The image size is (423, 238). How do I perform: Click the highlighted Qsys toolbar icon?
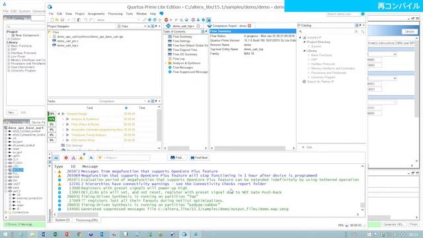coord(209,20)
